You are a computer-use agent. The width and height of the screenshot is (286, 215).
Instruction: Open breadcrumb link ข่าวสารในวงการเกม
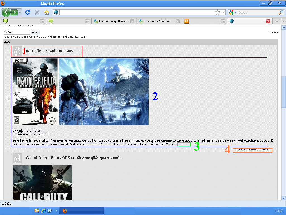pyautogui.click(x=75, y=37)
